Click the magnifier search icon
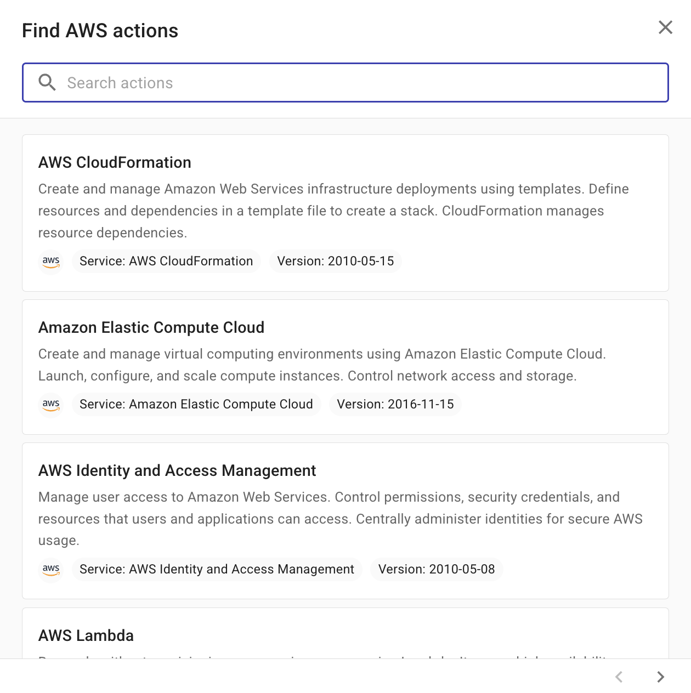The image size is (691, 693). point(47,83)
